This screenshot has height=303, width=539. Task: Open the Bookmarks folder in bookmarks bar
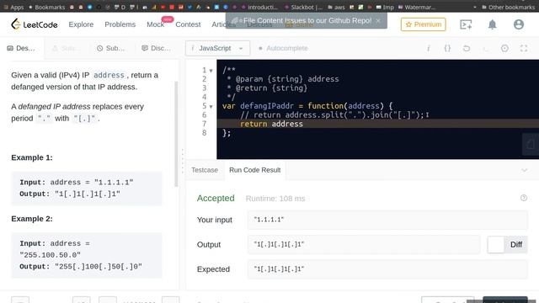[46, 7]
